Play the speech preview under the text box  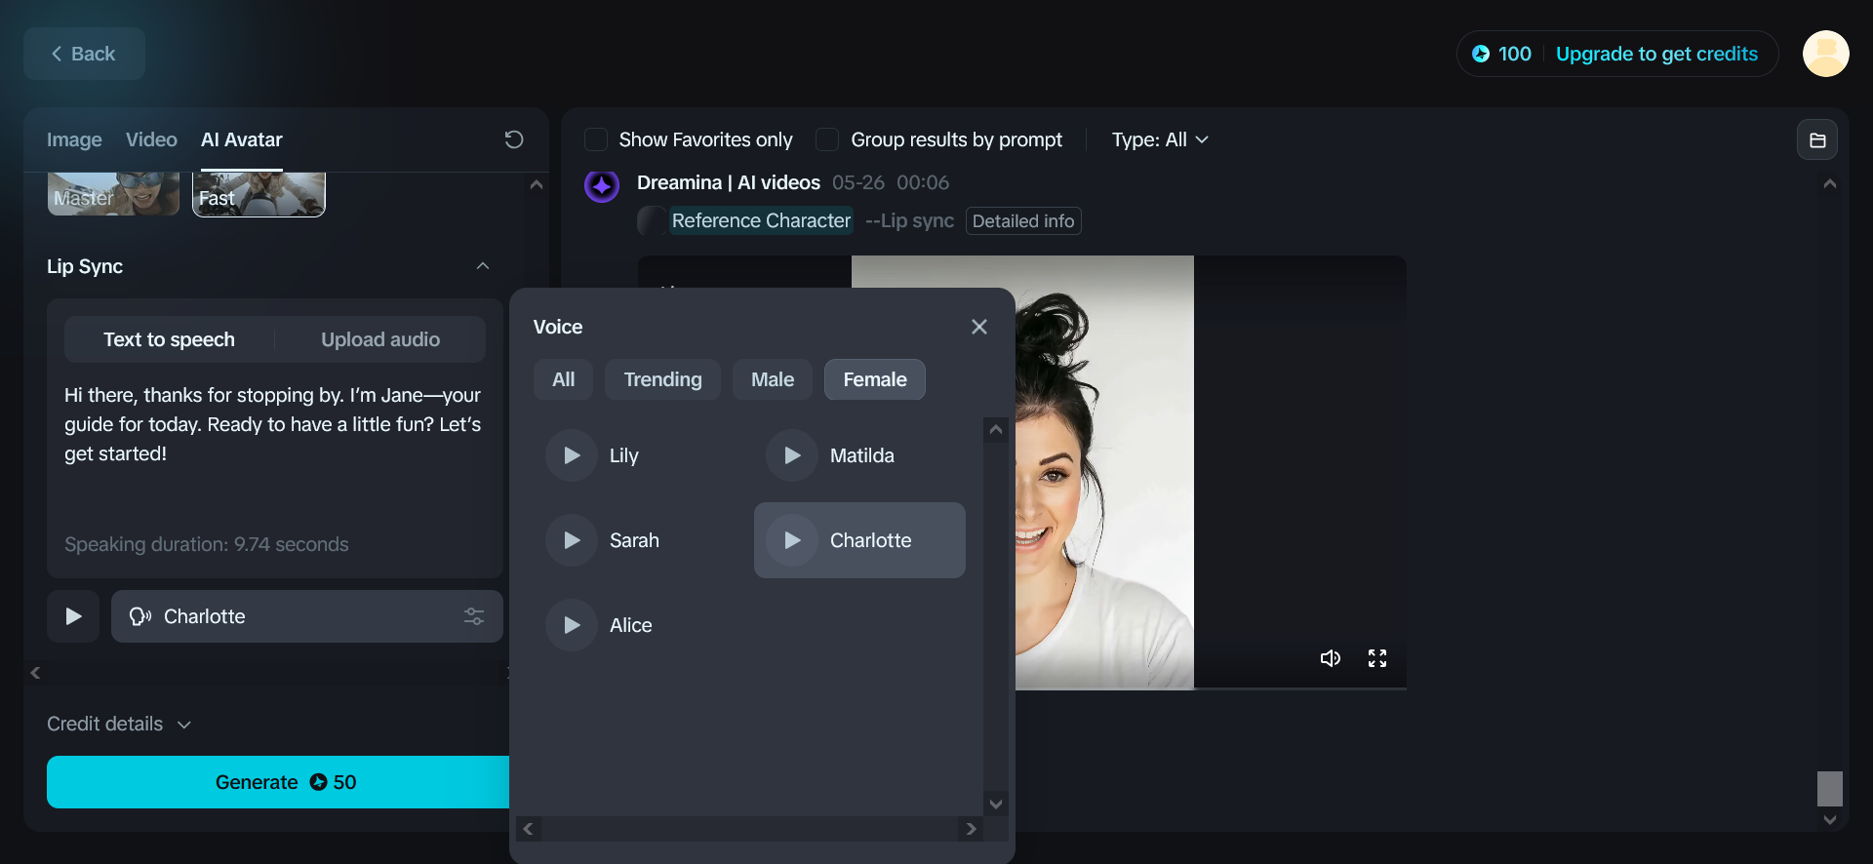(73, 616)
